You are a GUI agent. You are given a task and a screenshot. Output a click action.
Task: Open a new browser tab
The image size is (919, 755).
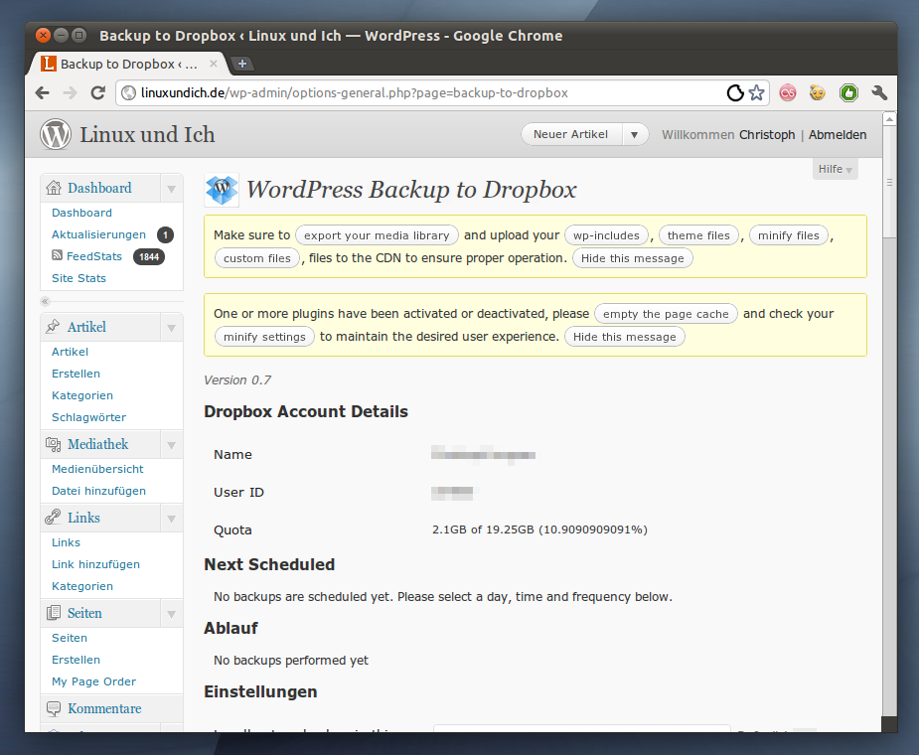pyautogui.click(x=241, y=64)
